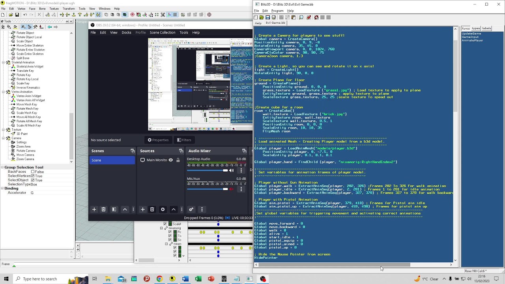
Task: Open Vertex menu in fragMOTION
Action: (x=21, y=9)
